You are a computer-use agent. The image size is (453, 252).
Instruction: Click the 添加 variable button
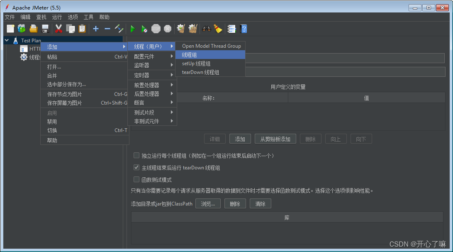[x=240, y=139]
